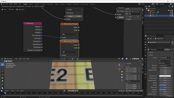Collapse the lower White Noise Texture node
This screenshot has width=174, height=98.
click(62, 41)
